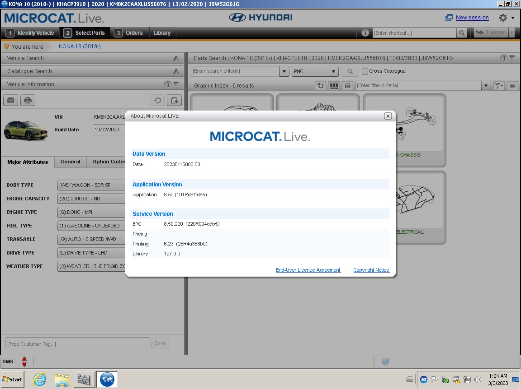This screenshot has height=389, width=521.
Task: Open the PNC search type dropdown
Action: (x=333, y=71)
